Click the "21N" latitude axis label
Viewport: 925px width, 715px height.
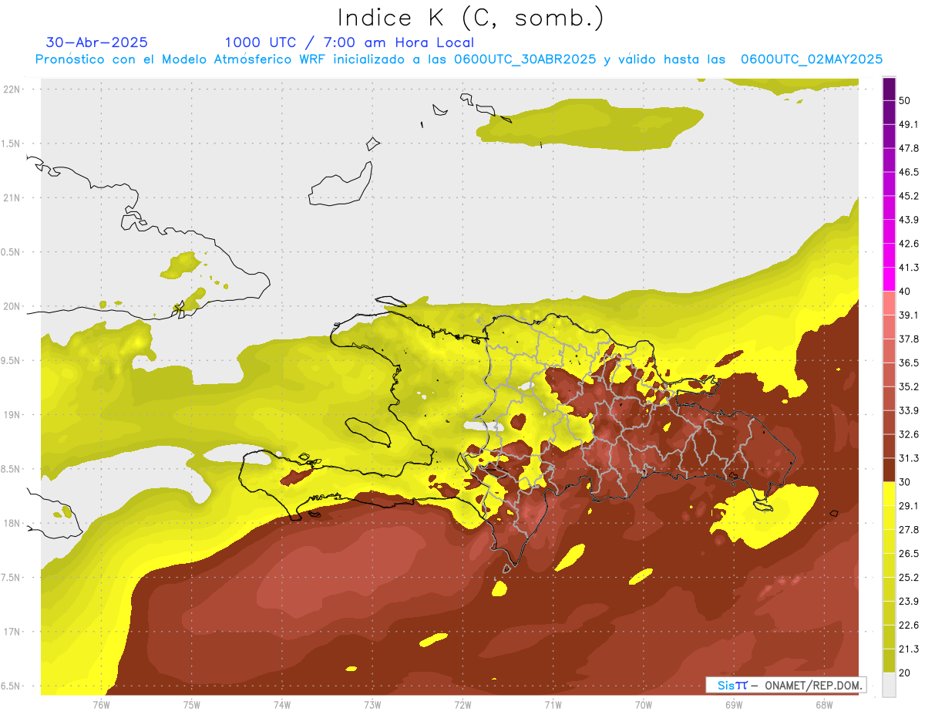pyautogui.click(x=12, y=198)
